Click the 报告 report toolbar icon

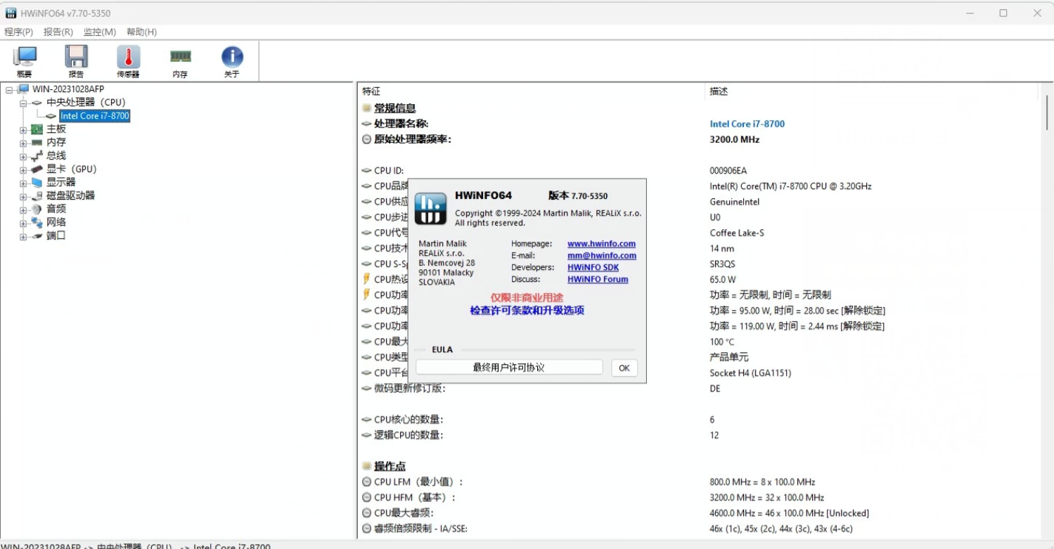click(76, 62)
